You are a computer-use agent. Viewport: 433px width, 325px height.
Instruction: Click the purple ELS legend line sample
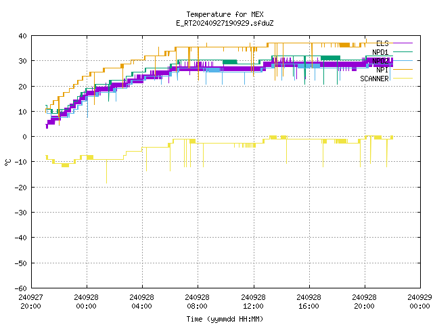click(x=403, y=43)
